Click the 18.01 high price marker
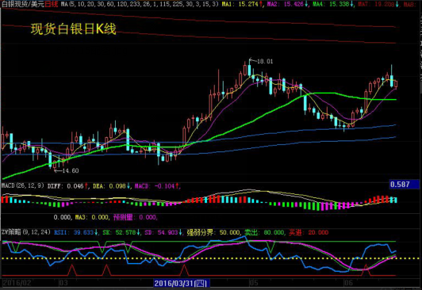Screen dimensions: 422x290 265,61
